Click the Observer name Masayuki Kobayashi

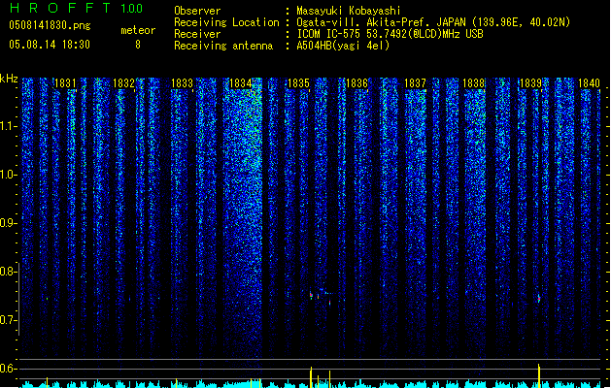tap(349, 11)
